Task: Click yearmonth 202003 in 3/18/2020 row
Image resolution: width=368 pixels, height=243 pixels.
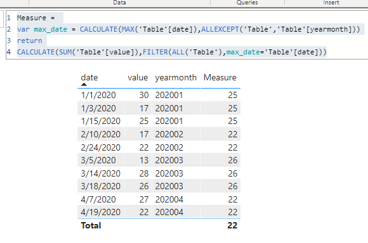Action: [169, 186]
